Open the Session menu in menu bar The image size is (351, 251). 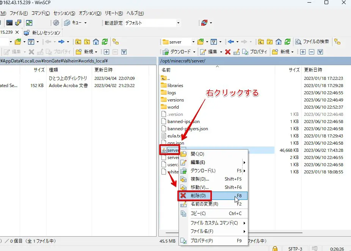(x=64, y=13)
